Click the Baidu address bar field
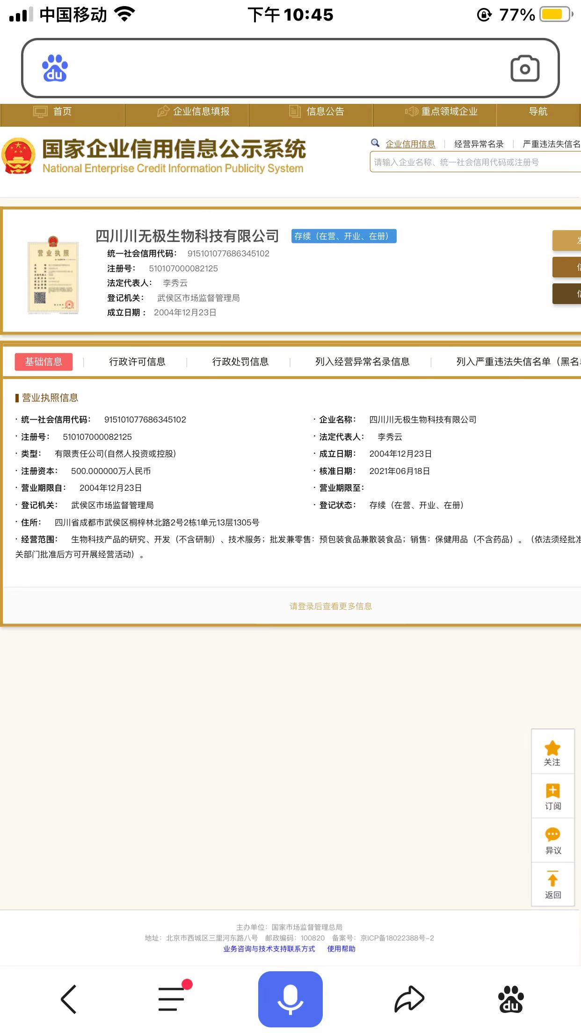 (290, 68)
